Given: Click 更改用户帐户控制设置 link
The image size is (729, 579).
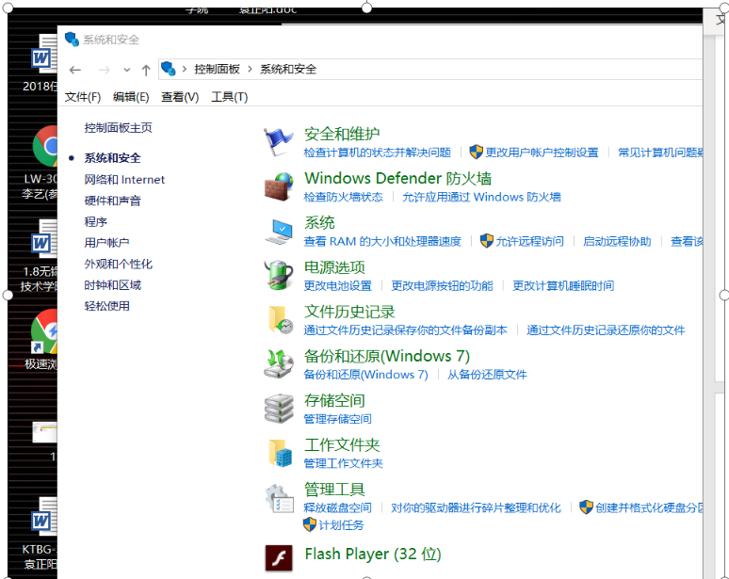Looking at the screenshot, I should (543, 153).
